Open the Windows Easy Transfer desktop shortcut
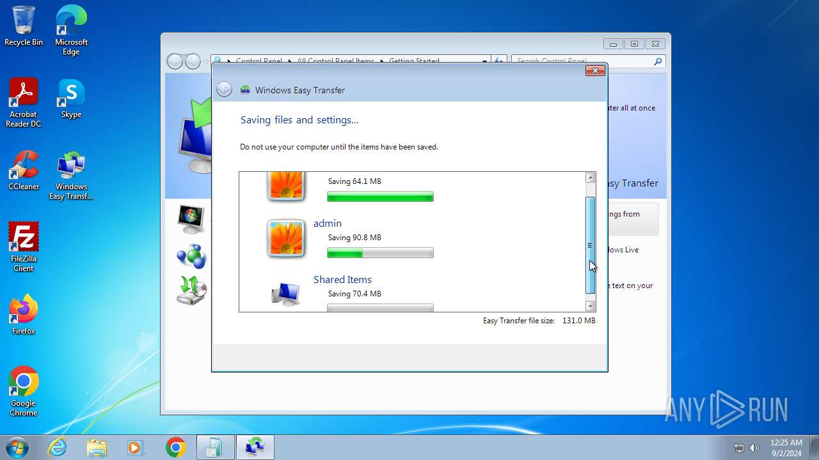 71,176
